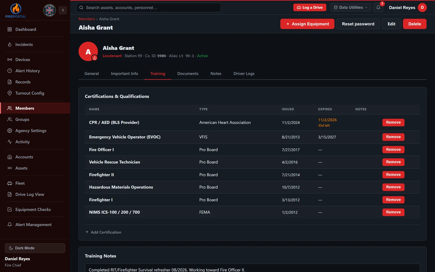Click Assign Equipment button
Viewport: 435px width, 272px height.
pos(307,24)
